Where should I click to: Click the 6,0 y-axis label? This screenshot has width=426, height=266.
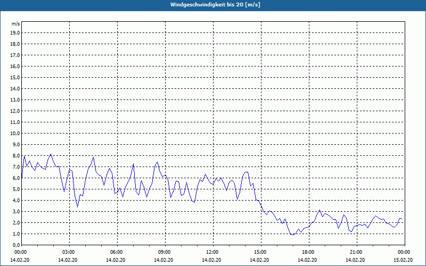[x=16, y=178]
